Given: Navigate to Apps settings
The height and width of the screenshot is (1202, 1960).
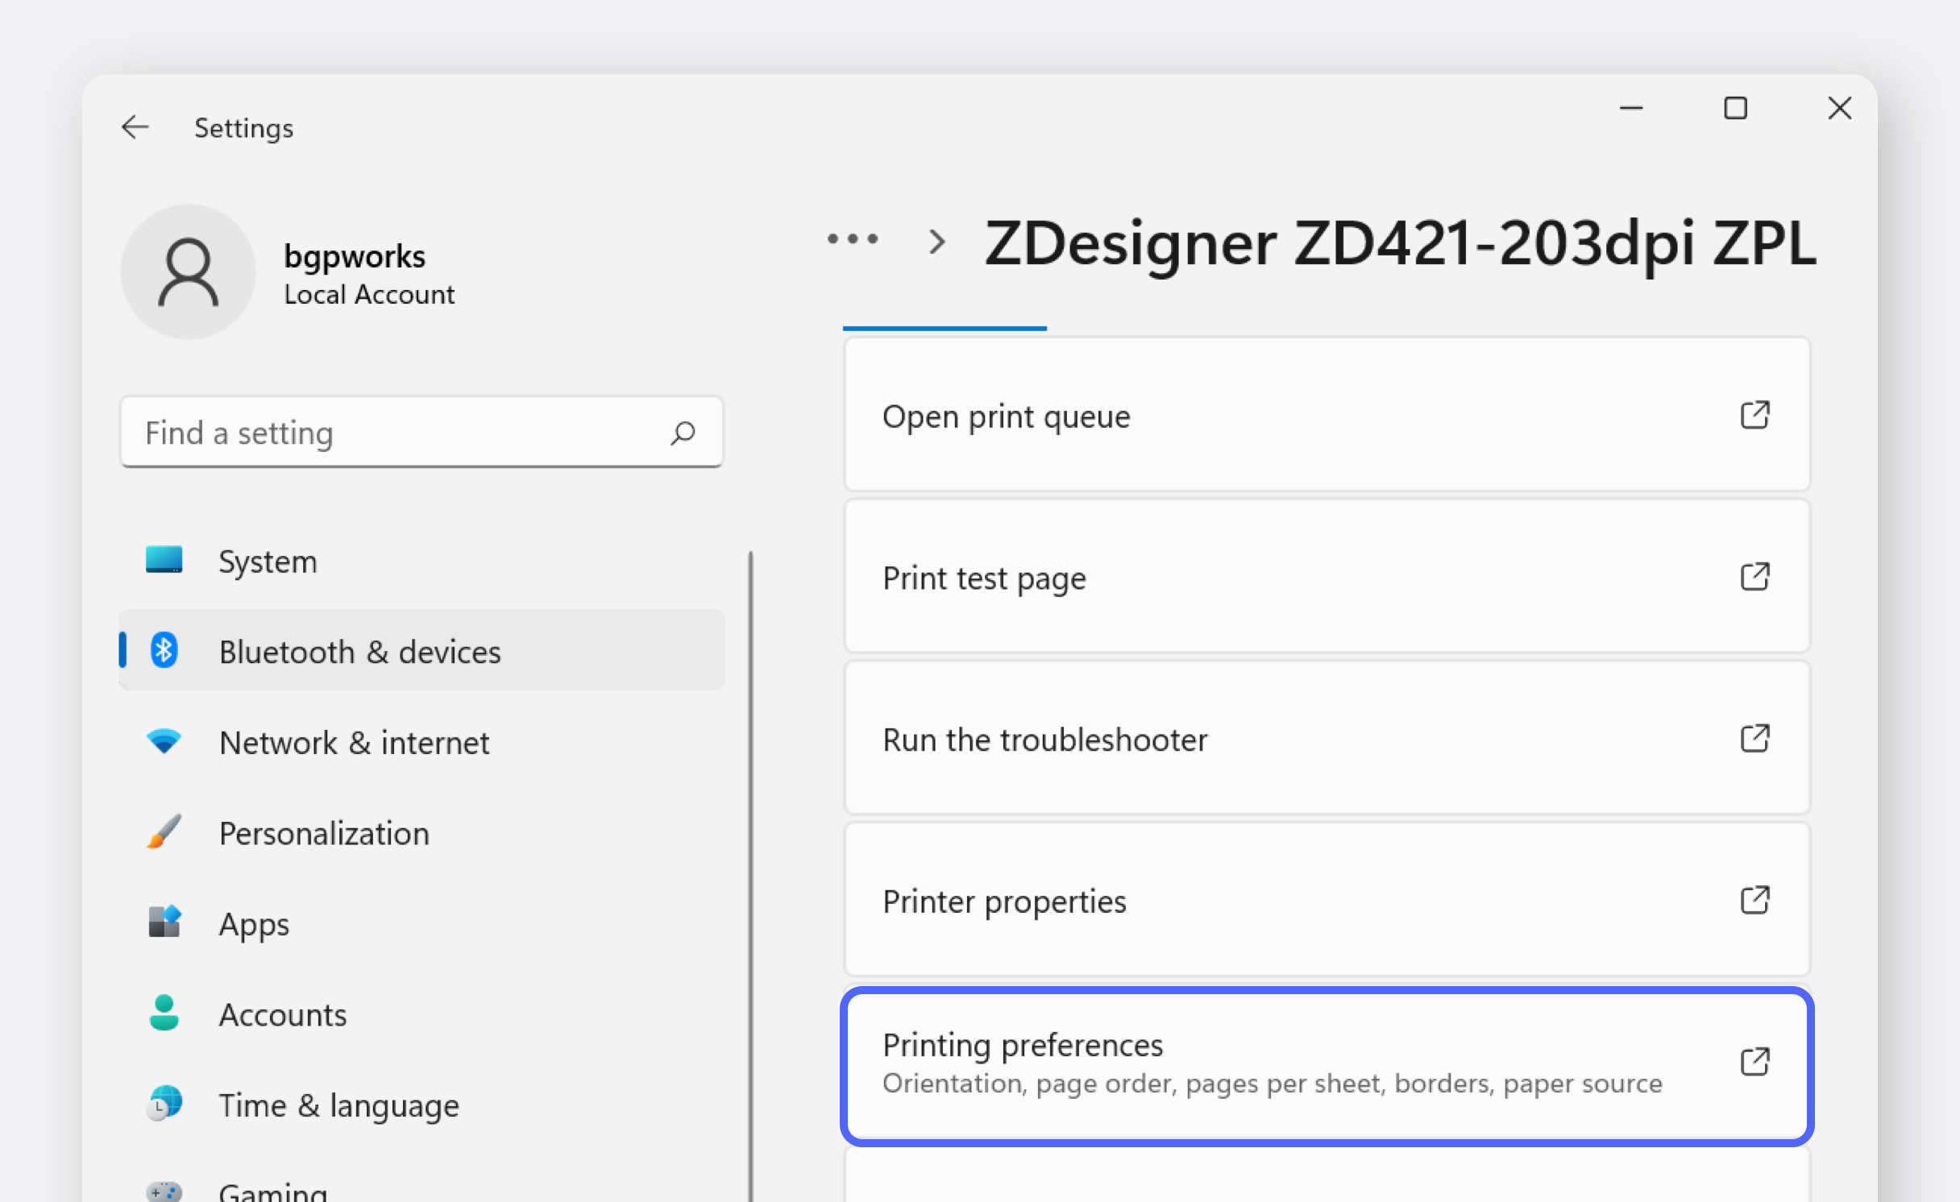Looking at the screenshot, I should pyautogui.click(x=254, y=923).
